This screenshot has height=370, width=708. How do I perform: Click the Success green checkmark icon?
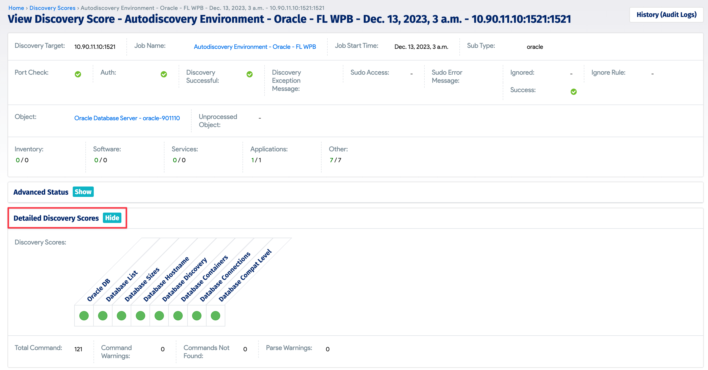click(x=574, y=92)
